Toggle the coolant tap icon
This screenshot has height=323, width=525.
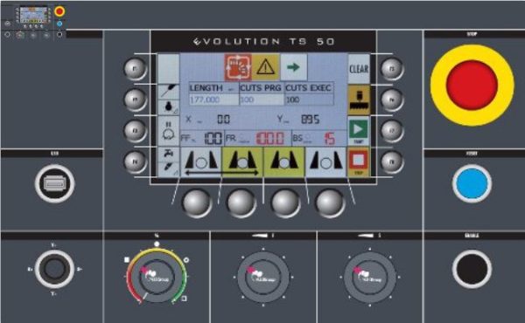168,154
